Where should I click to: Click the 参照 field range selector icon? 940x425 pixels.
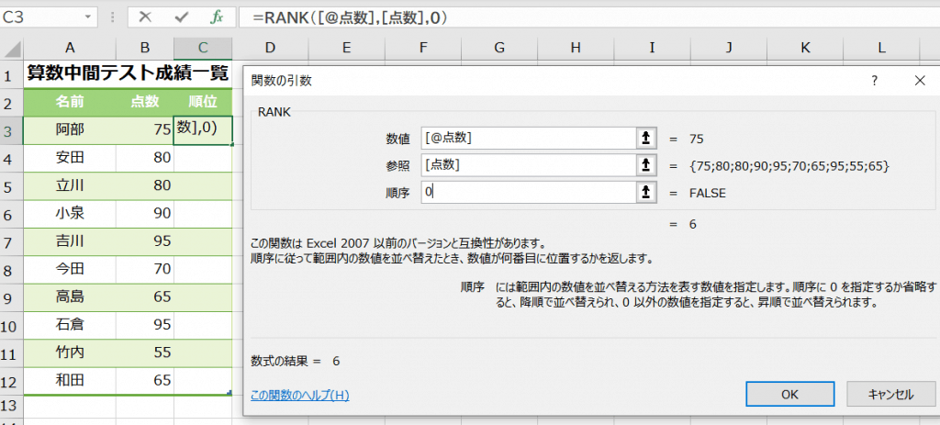tap(645, 165)
